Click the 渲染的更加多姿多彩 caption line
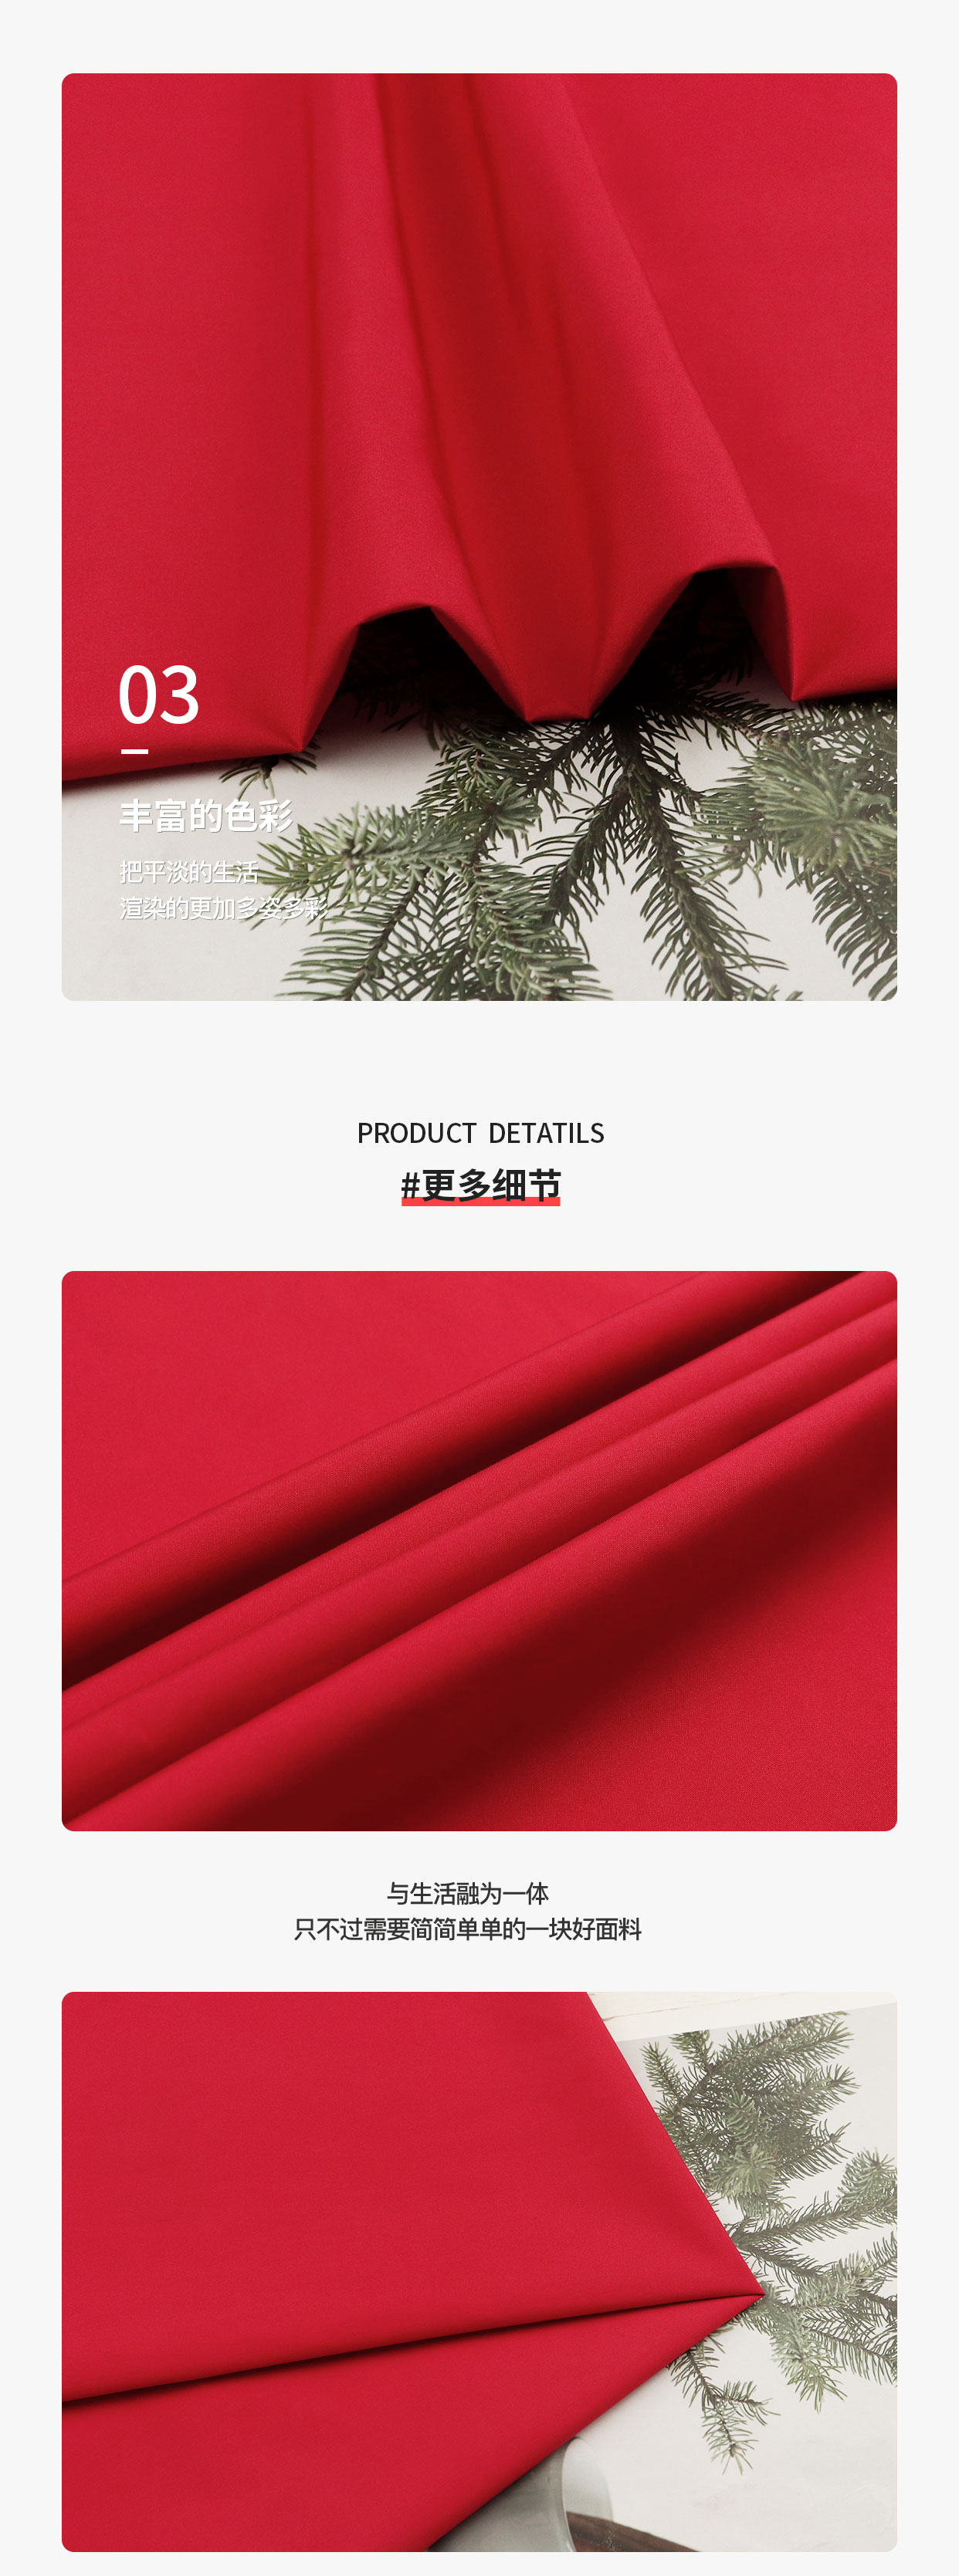 (x=223, y=908)
